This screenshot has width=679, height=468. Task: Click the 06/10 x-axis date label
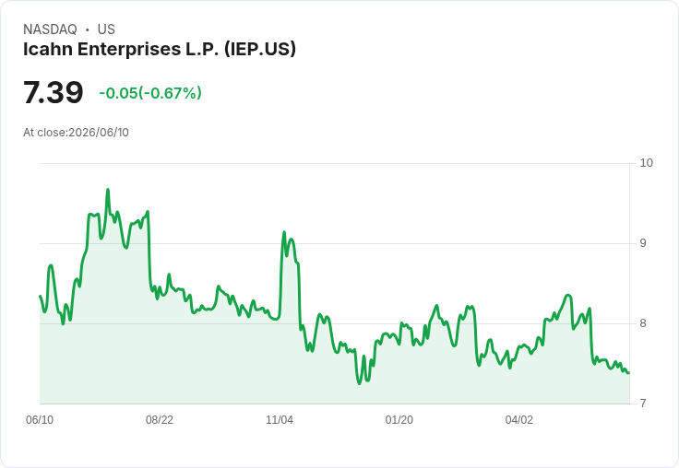pos(40,420)
